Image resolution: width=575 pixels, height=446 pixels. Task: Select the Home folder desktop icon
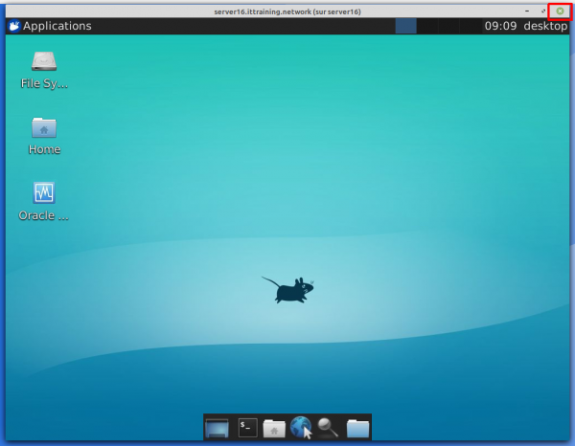tap(44, 136)
